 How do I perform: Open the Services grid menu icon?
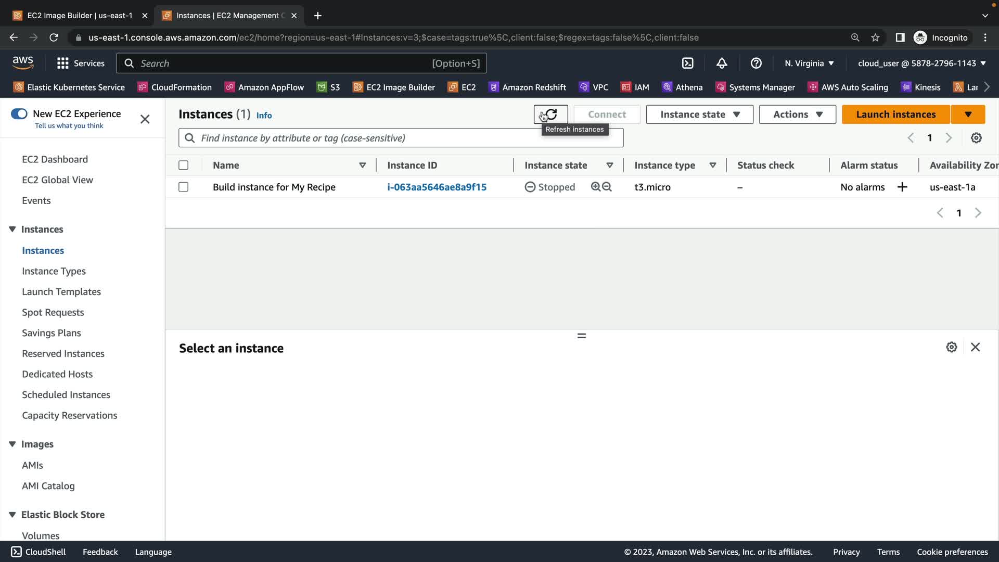point(63,63)
